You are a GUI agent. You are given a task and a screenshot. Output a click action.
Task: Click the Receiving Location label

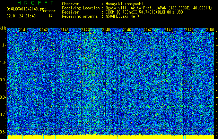(x=81, y=8)
